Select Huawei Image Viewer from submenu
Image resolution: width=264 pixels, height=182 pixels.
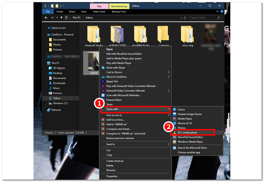[189, 114]
